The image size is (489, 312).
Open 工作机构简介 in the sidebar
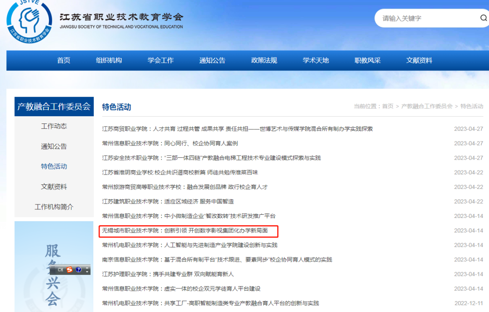tap(54, 207)
